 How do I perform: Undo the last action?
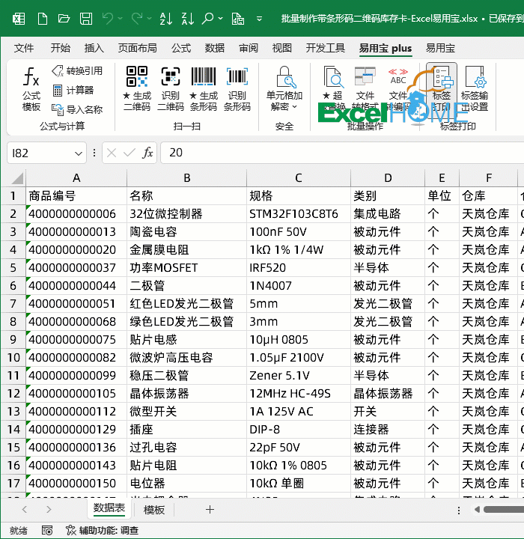tap(108, 18)
